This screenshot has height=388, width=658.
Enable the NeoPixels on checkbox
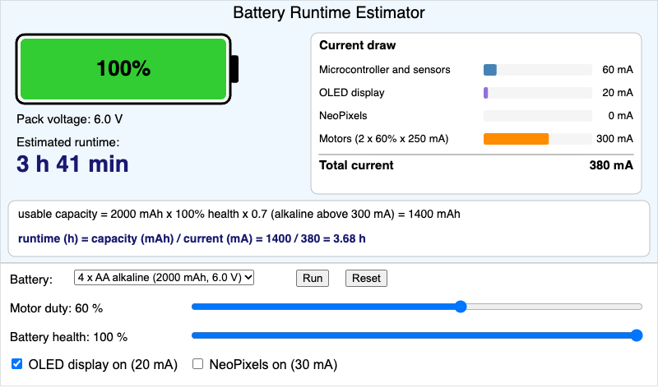pos(197,363)
